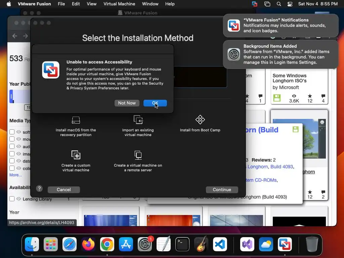Open the Build 4093 tag link
344x258 pixels.
point(282,167)
